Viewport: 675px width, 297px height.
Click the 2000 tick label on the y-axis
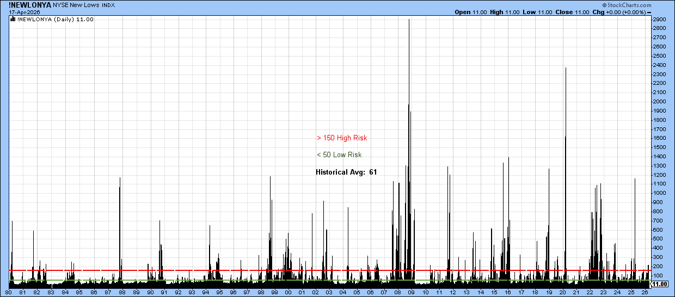tap(659, 102)
